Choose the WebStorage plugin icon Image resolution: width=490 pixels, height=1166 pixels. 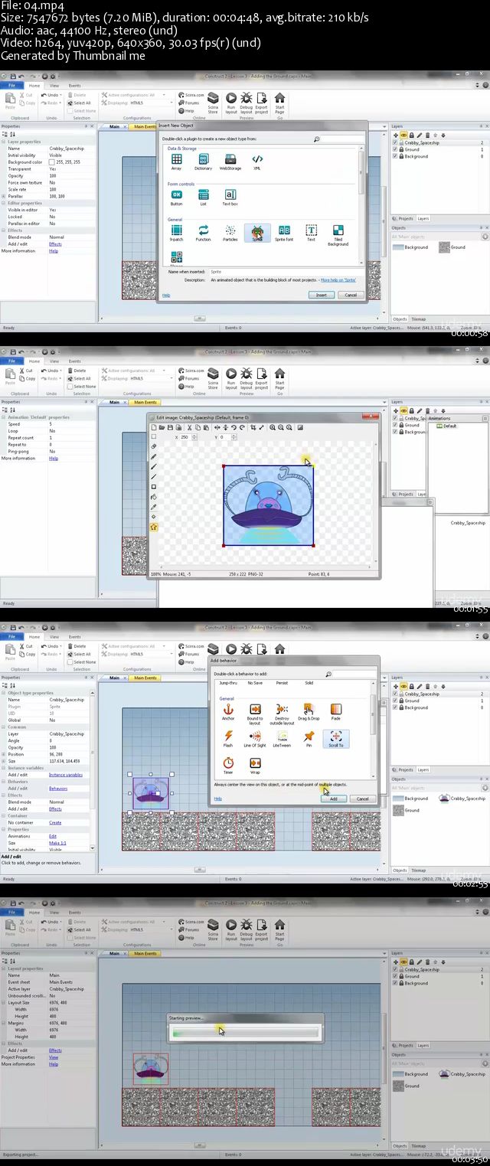click(230, 160)
